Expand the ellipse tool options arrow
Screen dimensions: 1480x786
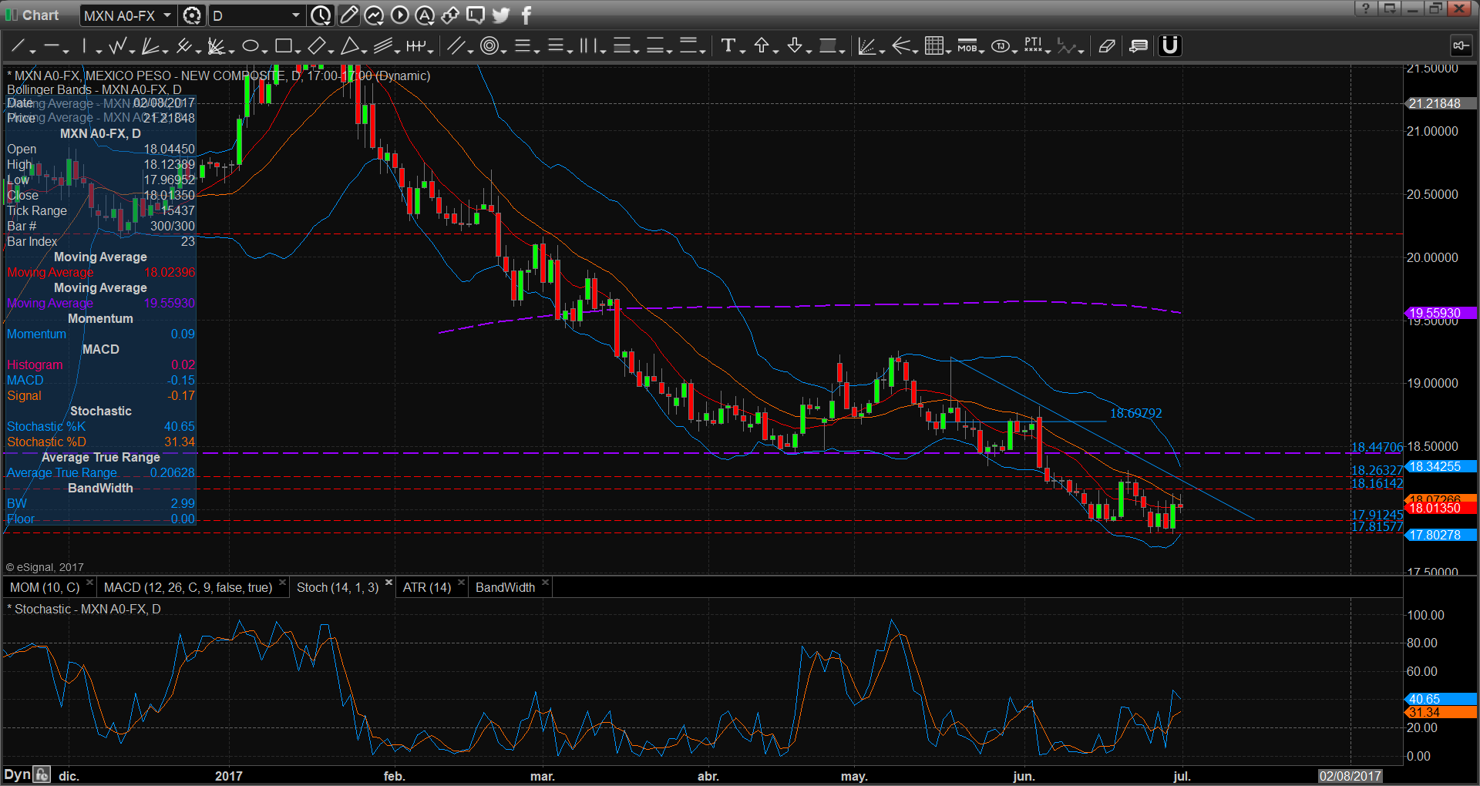tap(265, 52)
